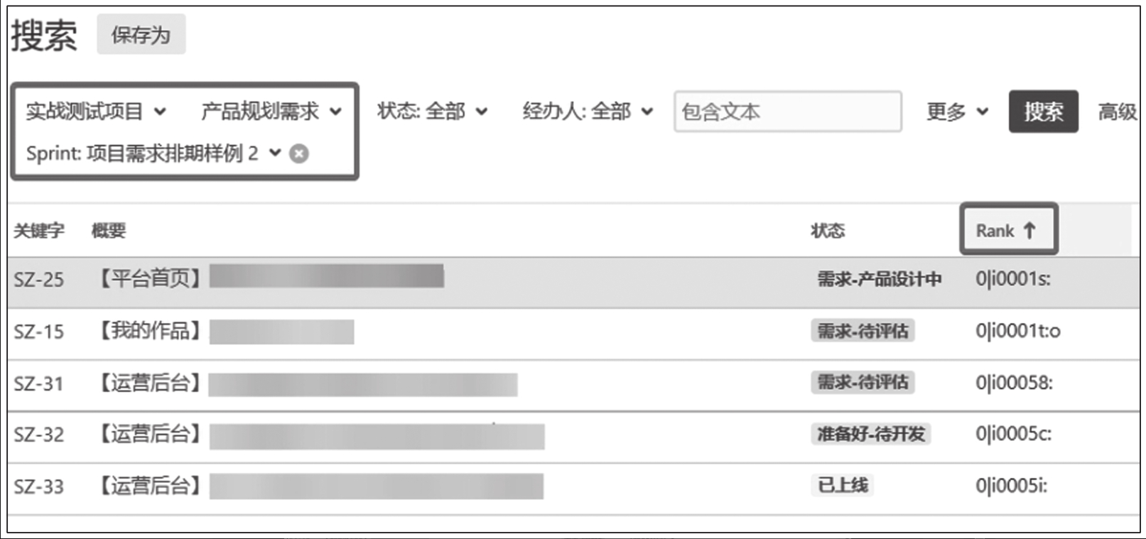The height and width of the screenshot is (539, 1146).
Task: Click the dark 搜索 button
Action: [x=1043, y=111]
